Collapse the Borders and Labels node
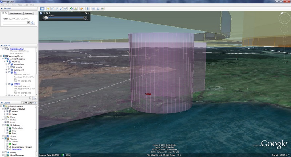 [x=3, y=109]
